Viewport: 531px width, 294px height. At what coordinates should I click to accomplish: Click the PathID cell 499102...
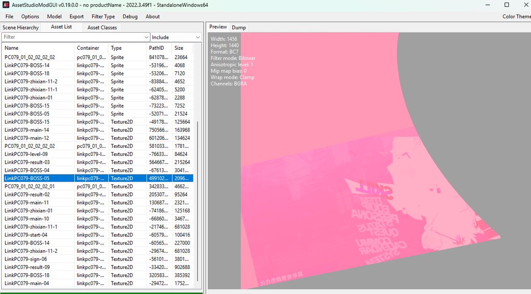159,178
